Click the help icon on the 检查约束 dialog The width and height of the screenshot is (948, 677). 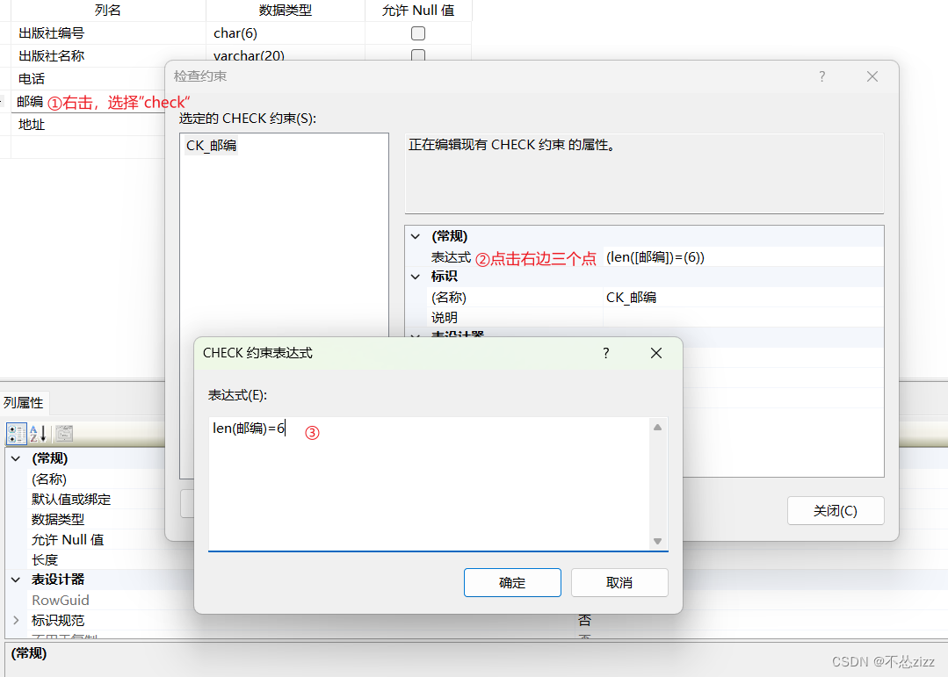pyautogui.click(x=821, y=76)
